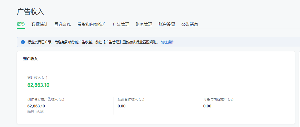This screenshot has height=127, width=300.
Task: Open the 互选合作 tab
Action: [63, 24]
